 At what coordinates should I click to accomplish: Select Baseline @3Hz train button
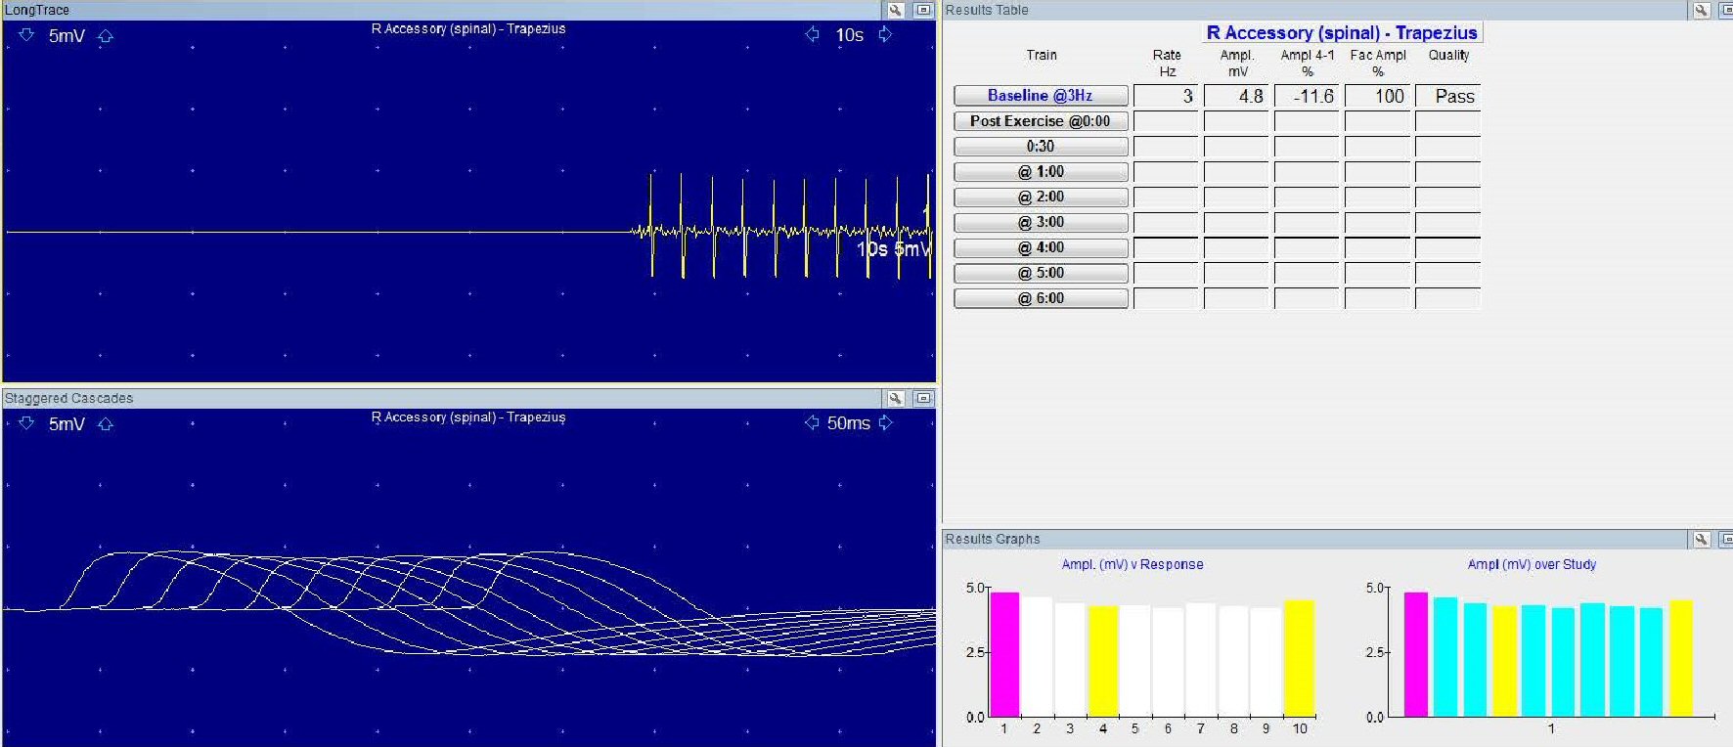pos(1041,96)
